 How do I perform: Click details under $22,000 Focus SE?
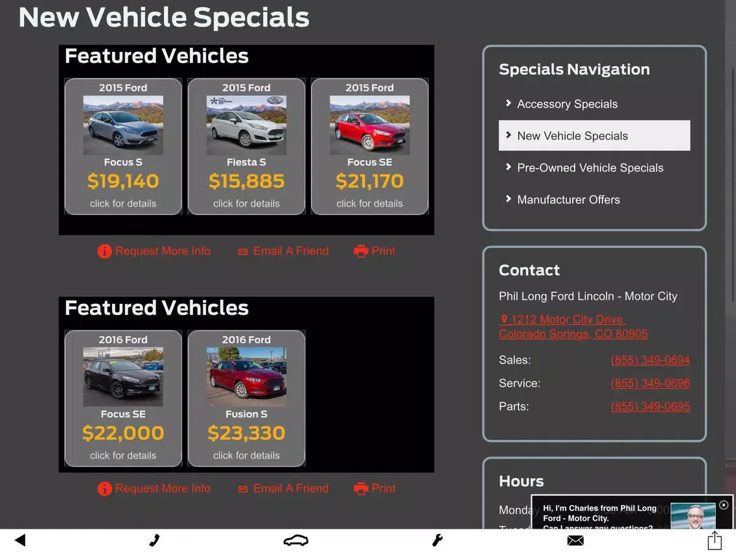[123, 455]
